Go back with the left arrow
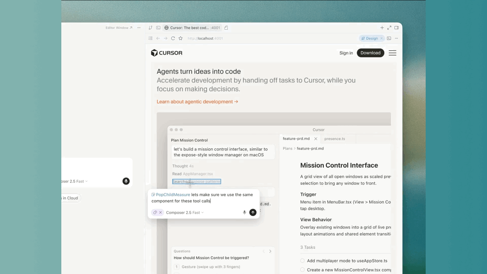 point(158,38)
